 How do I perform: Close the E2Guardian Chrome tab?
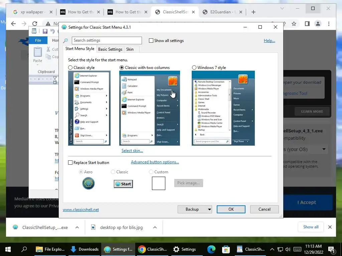240,12
